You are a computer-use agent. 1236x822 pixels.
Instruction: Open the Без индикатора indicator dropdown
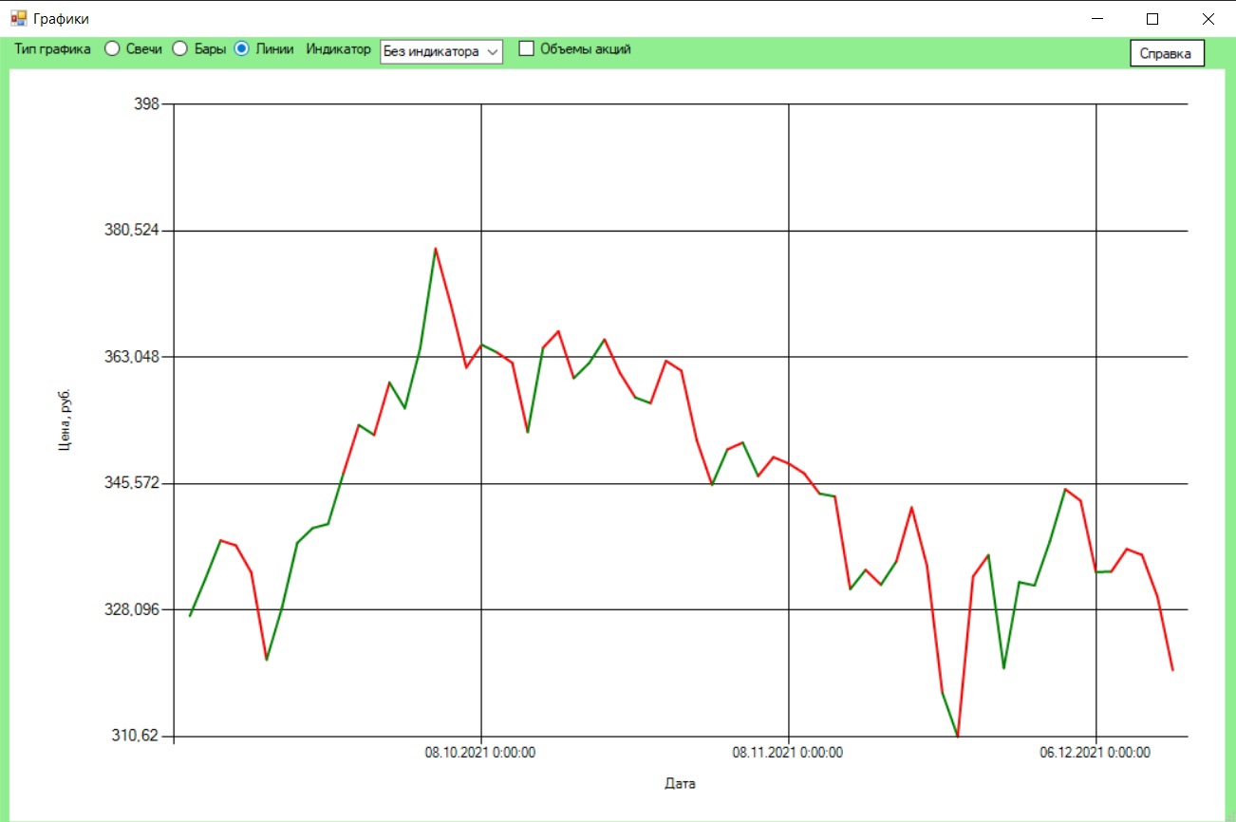[x=441, y=52]
